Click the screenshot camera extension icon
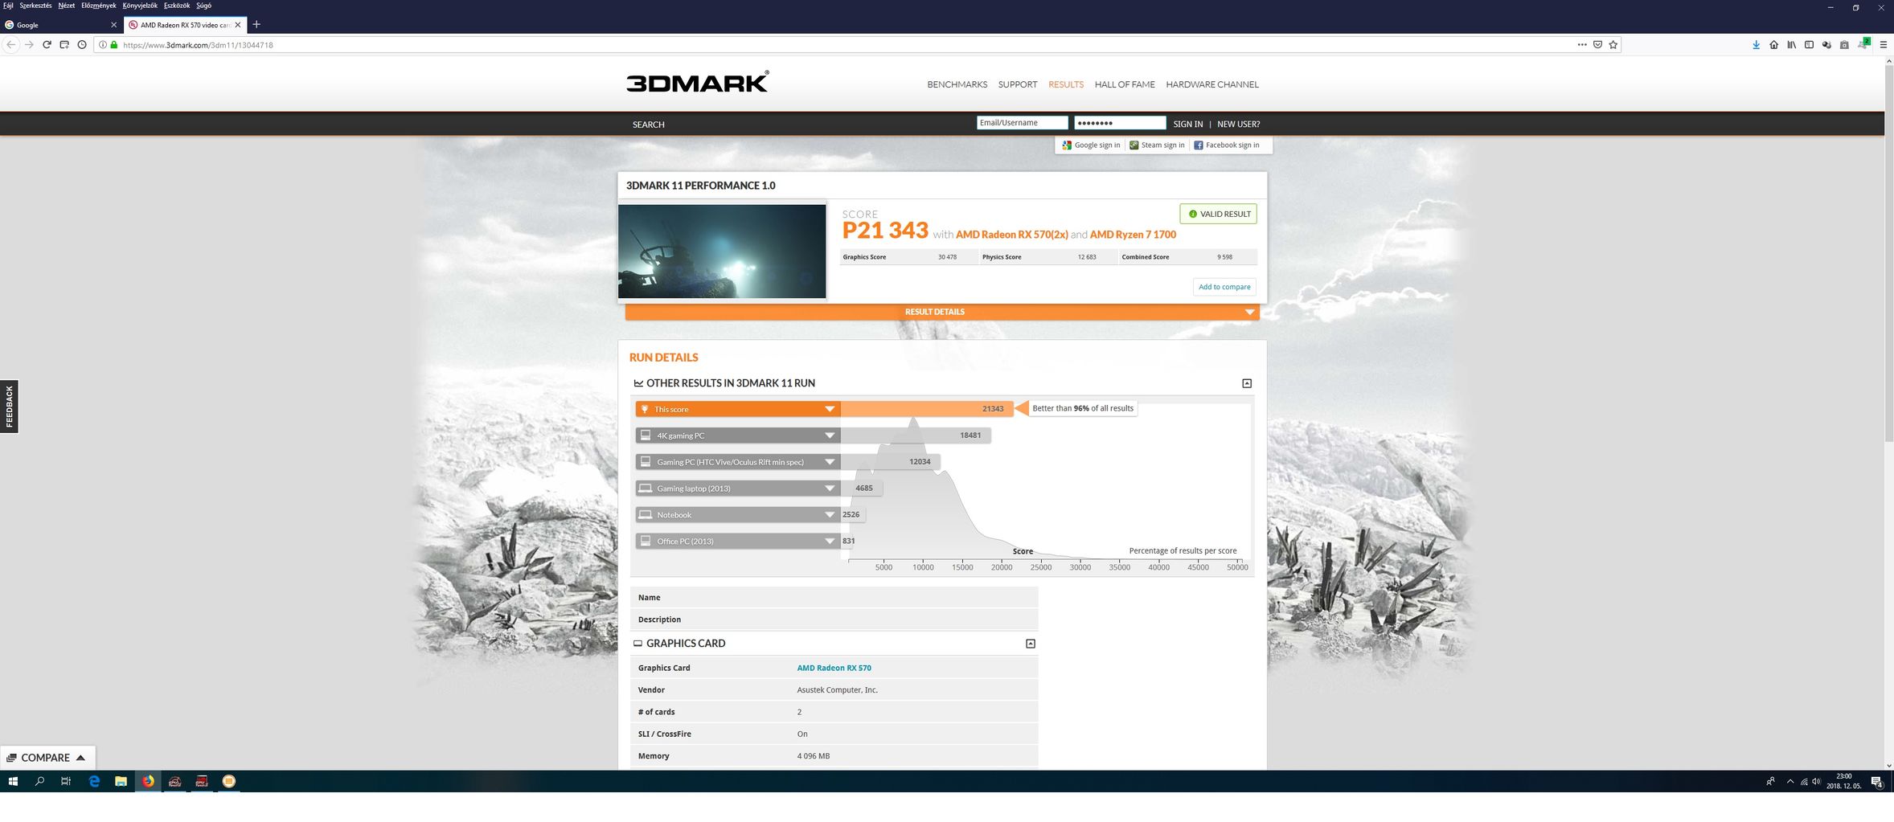Viewport: 1894px width, 822px height. pos(1844,45)
